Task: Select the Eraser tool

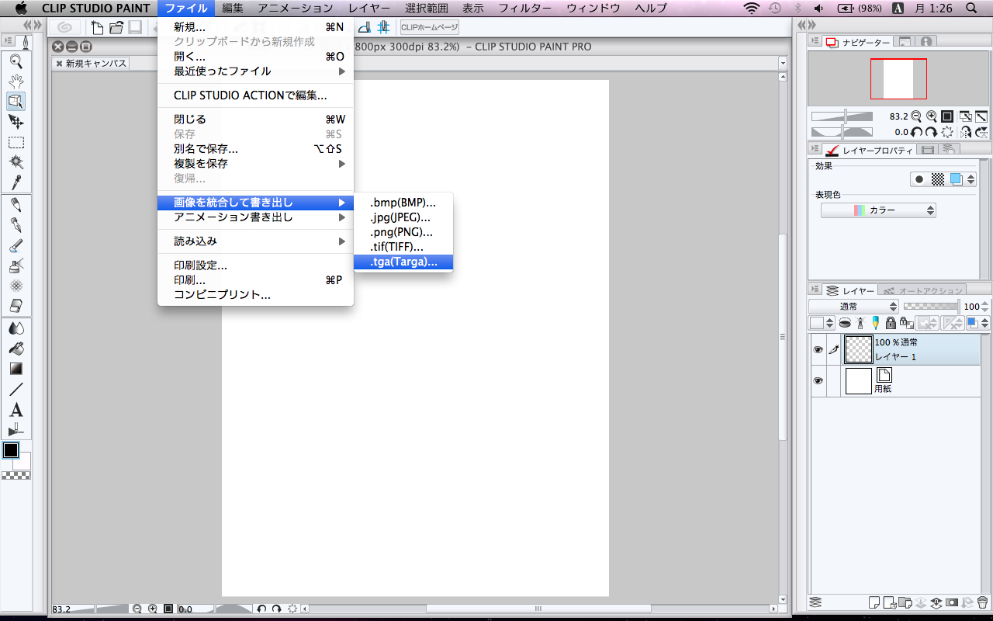Action: (x=16, y=306)
